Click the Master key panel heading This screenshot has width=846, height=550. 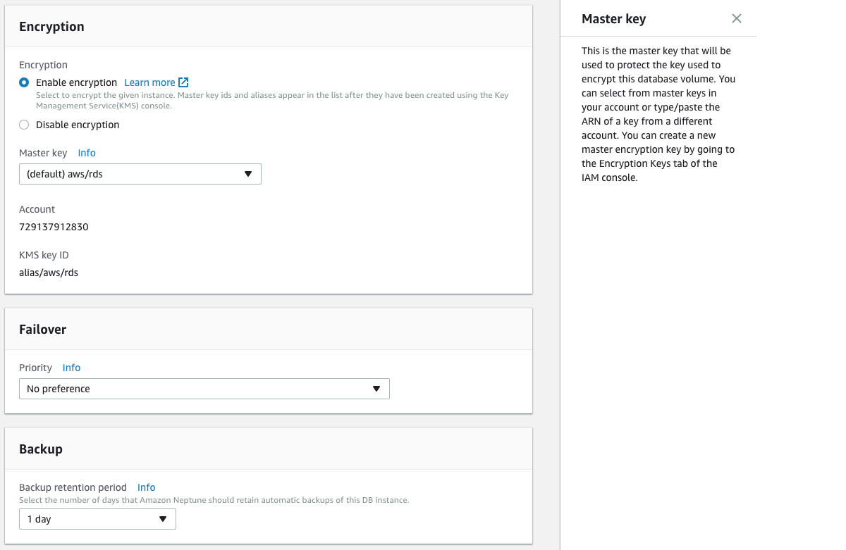pos(613,19)
